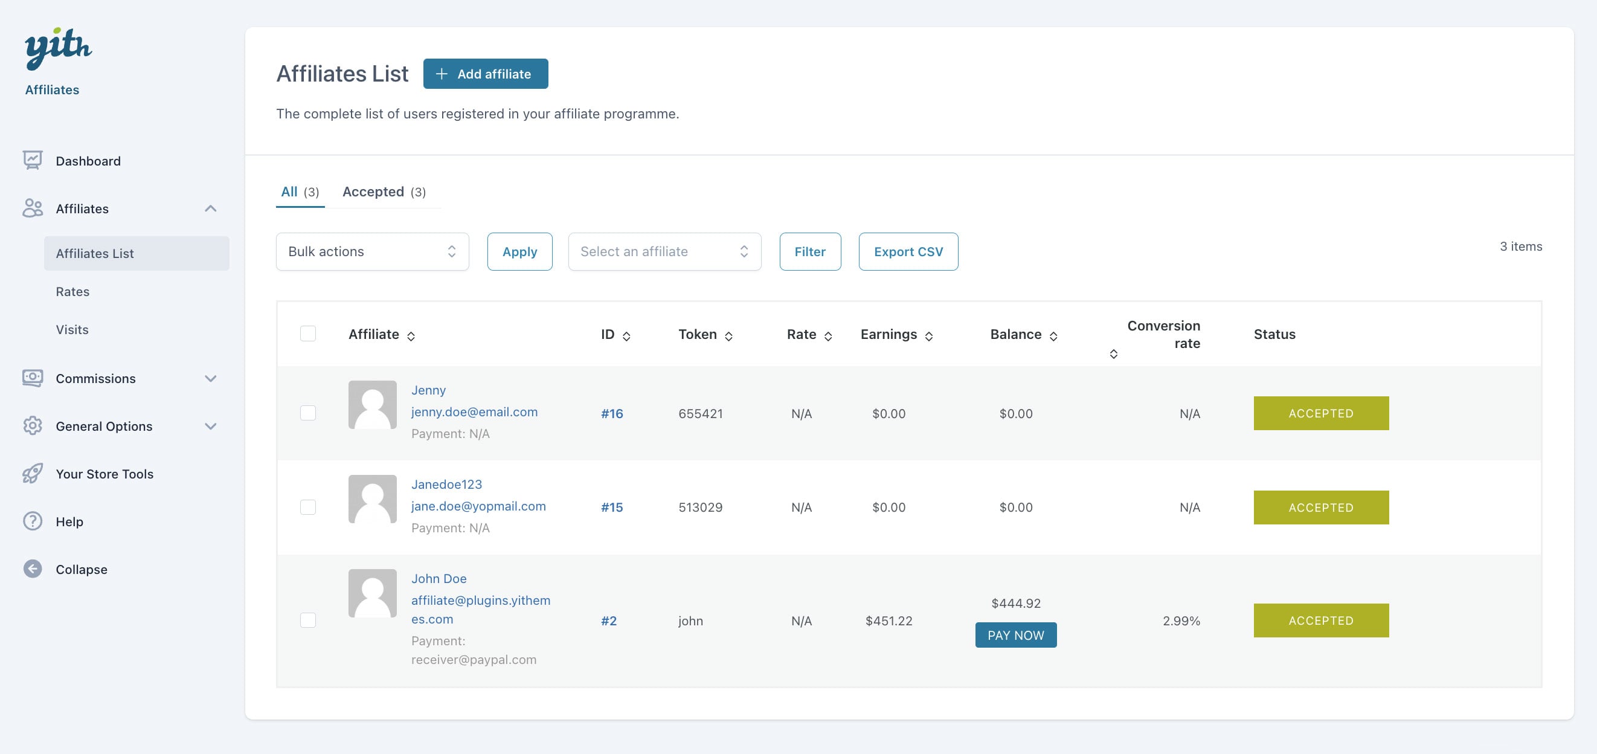Open the Select an affiliate combo box

coord(664,252)
